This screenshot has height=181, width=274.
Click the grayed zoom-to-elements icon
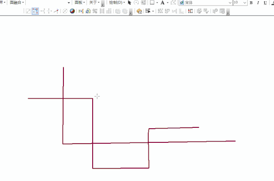coord(144,3)
